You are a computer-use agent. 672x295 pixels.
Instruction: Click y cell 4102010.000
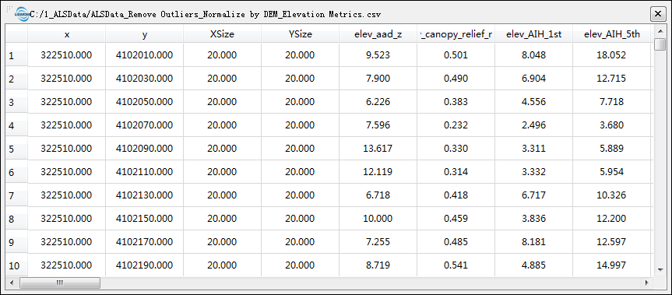coord(145,54)
